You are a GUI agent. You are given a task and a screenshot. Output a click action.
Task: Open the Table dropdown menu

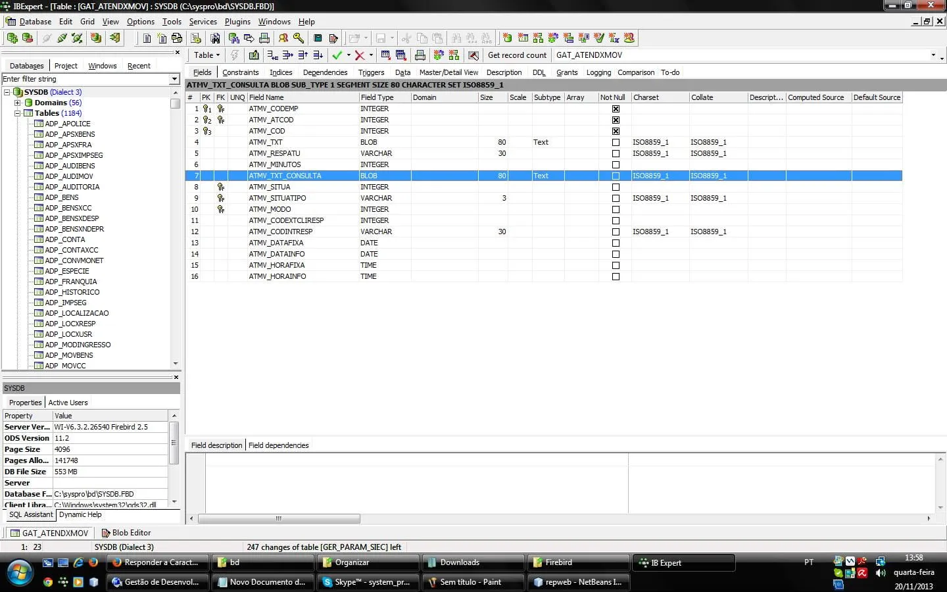[x=206, y=55]
